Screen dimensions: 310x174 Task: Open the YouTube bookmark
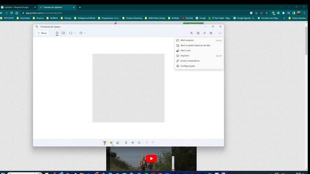[187, 18]
